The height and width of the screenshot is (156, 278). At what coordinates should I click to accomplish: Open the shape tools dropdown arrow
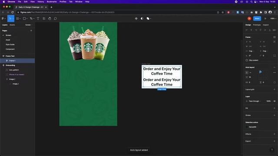click(27, 19)
